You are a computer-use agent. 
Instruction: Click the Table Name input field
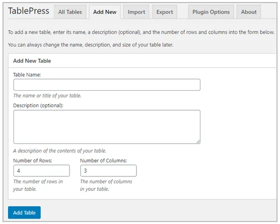click(x=107, y=85)
